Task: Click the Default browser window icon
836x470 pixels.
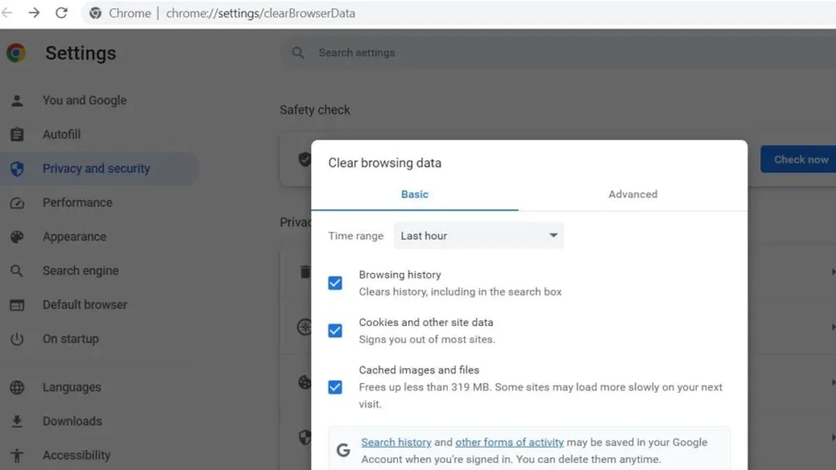Action: (17, 305)
